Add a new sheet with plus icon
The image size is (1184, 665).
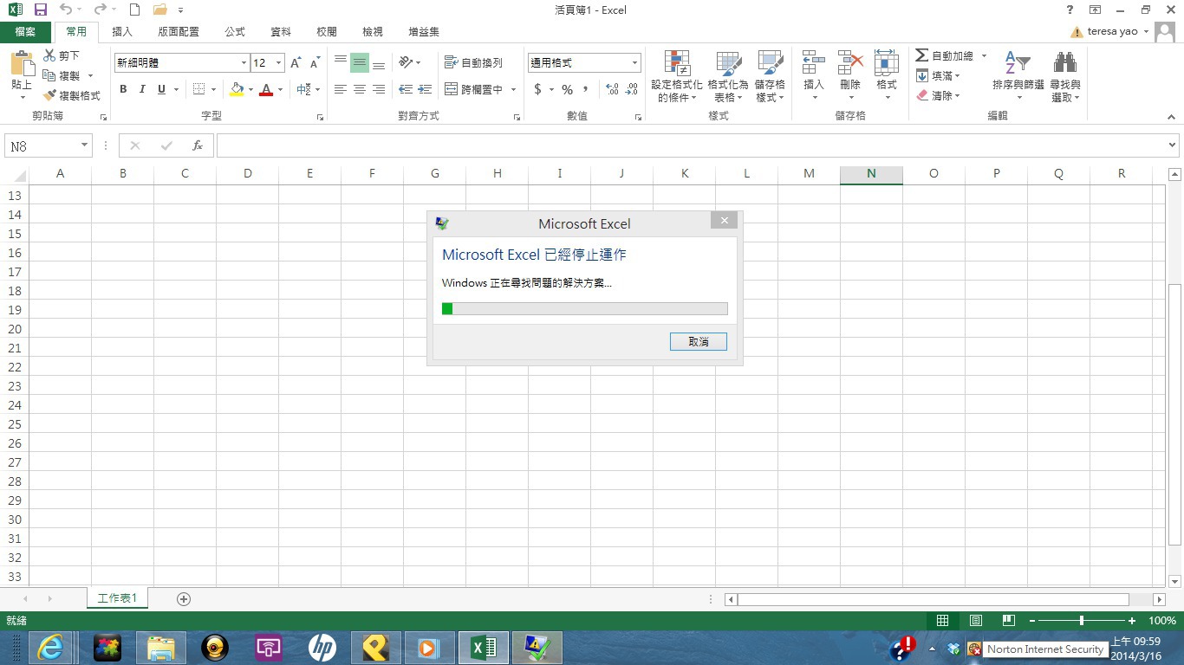184,598
